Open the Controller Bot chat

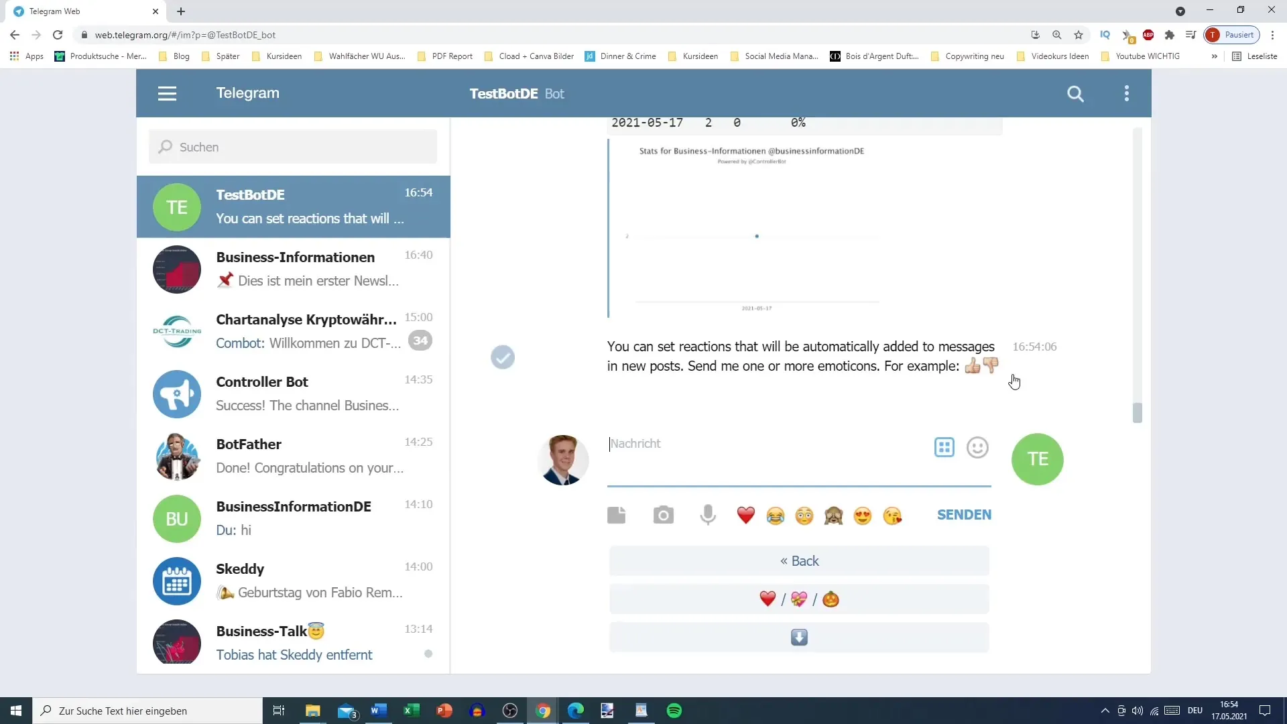(293, 394)
